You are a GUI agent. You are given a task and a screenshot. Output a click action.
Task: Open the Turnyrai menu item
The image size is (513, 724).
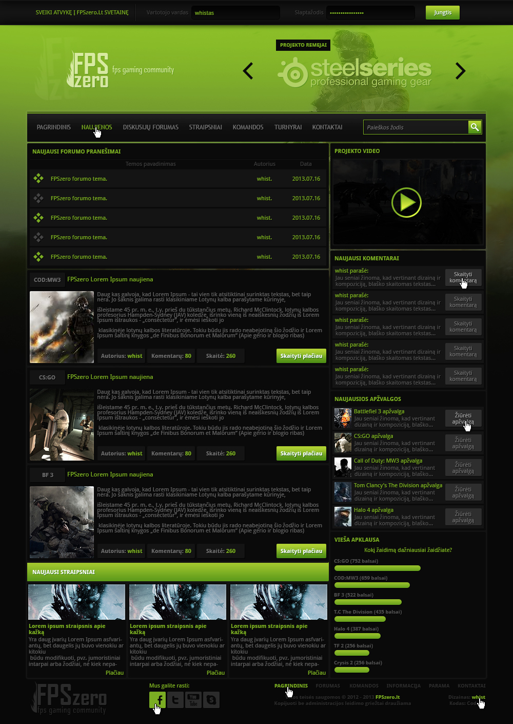click(288, 127)
